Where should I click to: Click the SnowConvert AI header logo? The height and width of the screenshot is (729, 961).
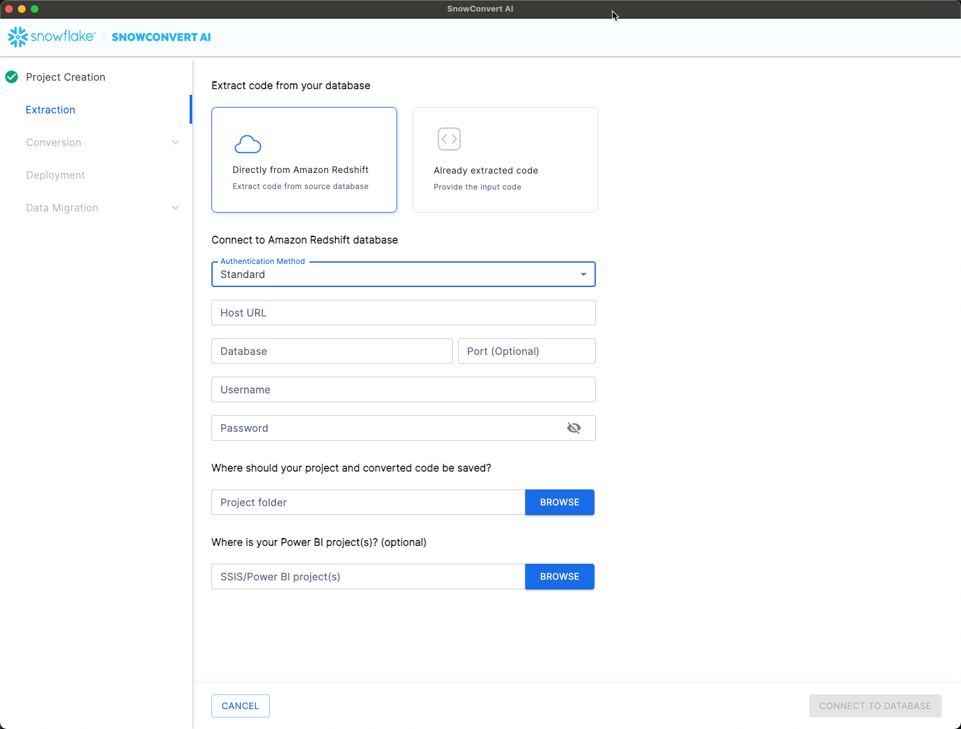161,37
